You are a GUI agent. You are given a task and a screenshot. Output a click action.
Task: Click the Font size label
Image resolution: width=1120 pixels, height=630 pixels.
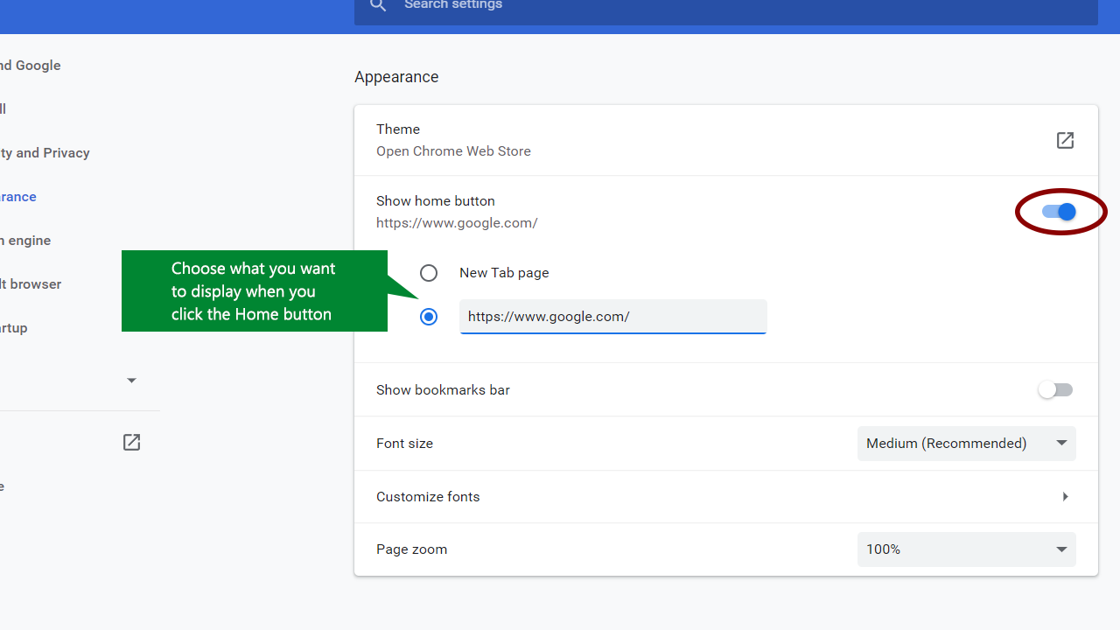tap(404, 444)
